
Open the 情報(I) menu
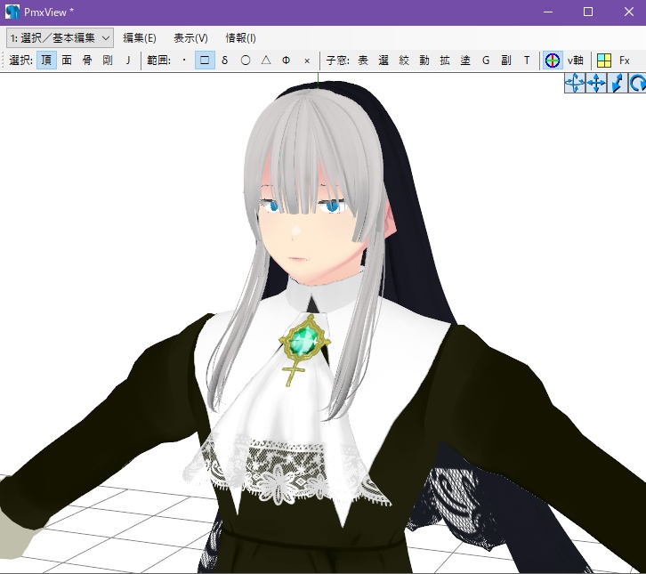240,38
